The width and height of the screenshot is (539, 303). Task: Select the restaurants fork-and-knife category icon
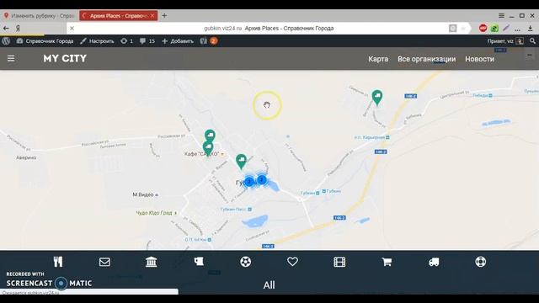click(58, 262)
